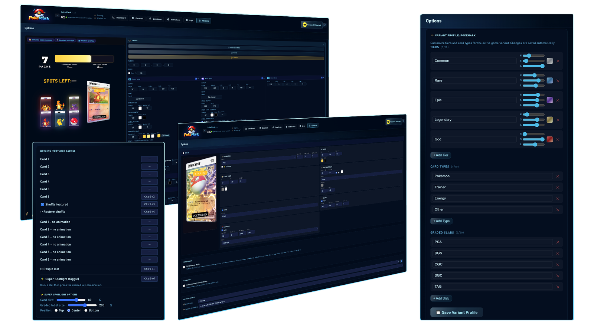Click the Respin last circular arrow icon
Image resolution: width=594 pixels, height=334 pixels.
pyautogui.click(x=42, y=269)
